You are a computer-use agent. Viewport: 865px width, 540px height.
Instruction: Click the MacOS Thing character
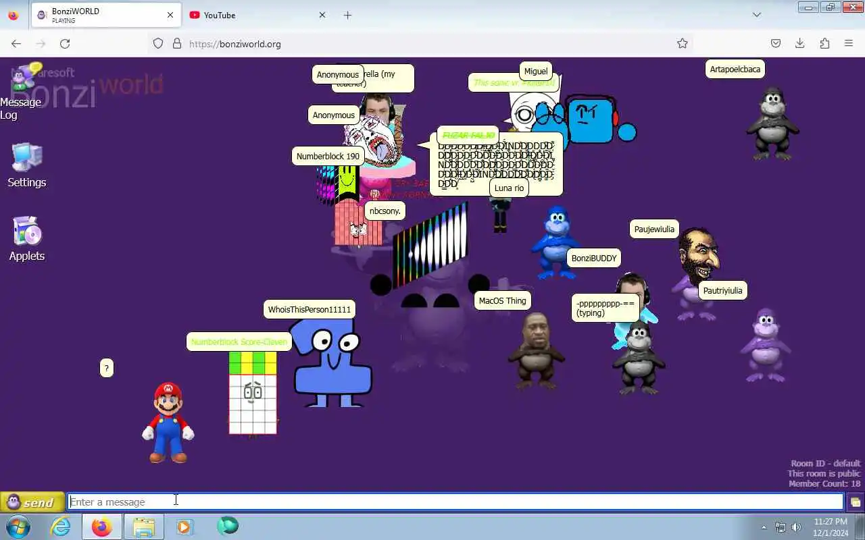[x=536, y=350]
